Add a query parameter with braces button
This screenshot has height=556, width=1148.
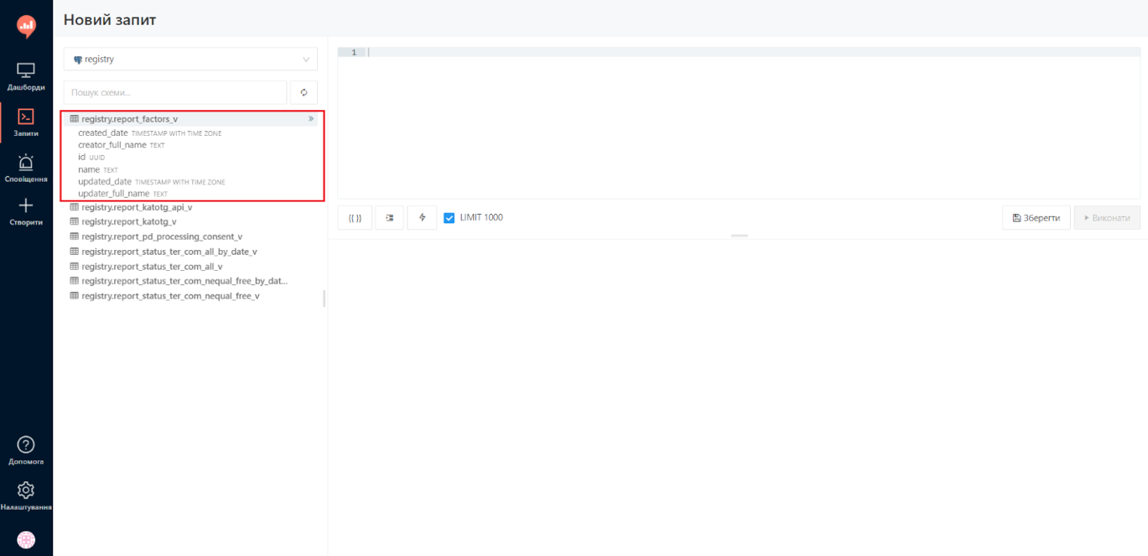[355, 218]
